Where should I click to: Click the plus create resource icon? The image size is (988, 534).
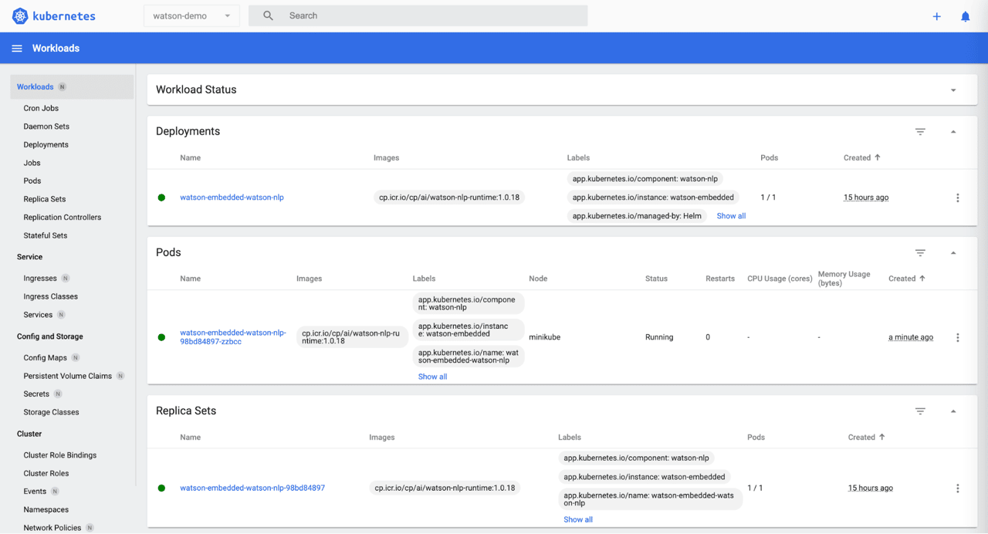936,16
